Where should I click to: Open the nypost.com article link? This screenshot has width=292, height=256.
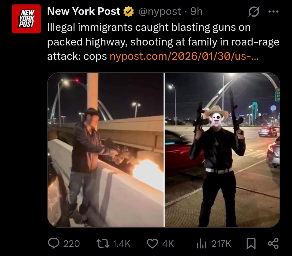pyautogui.click(x=184, y=56)
